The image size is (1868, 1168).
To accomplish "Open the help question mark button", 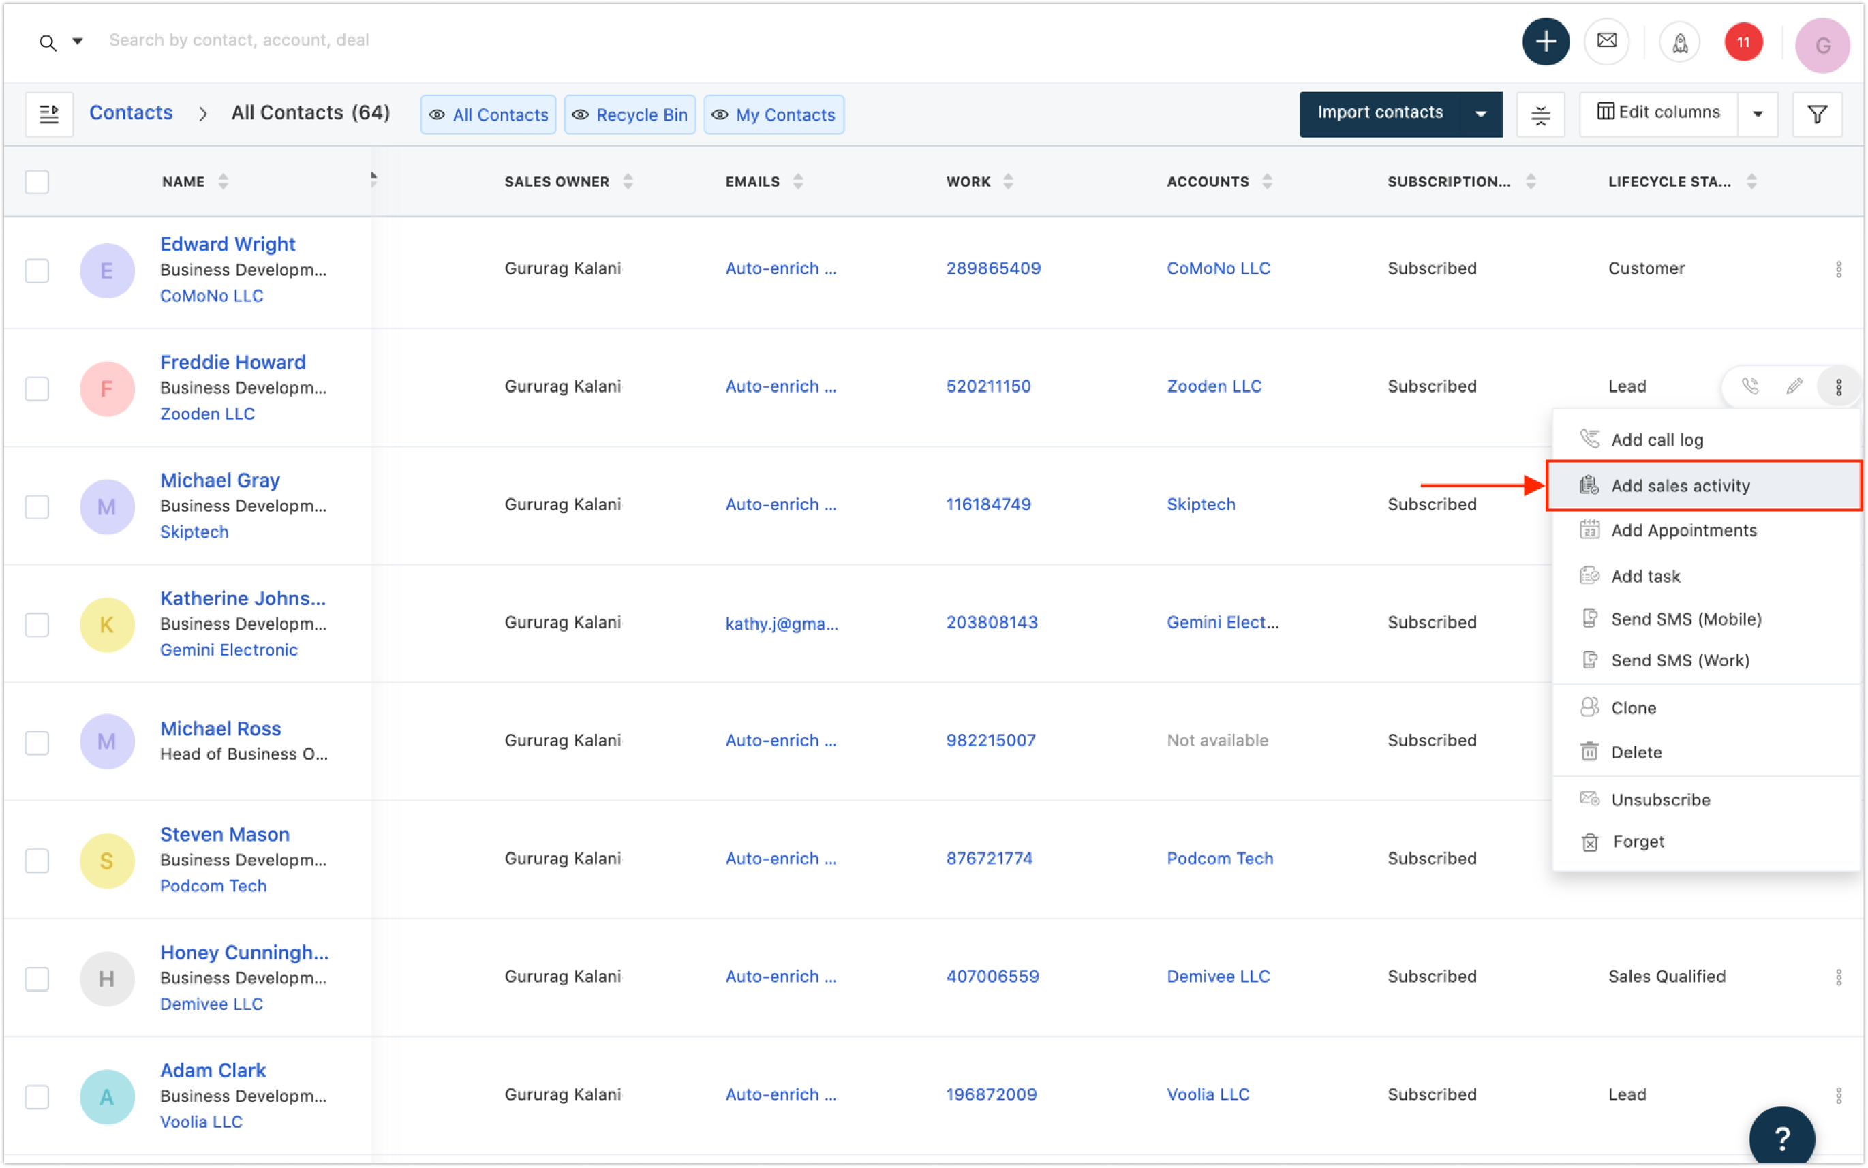I will click(1781, 1137).
